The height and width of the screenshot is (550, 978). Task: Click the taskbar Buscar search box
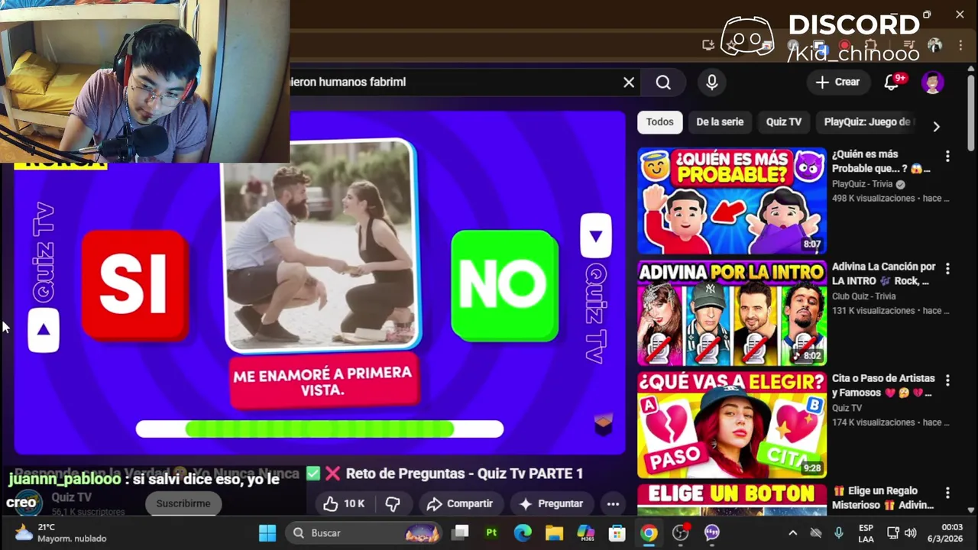[x=364, y=532]
